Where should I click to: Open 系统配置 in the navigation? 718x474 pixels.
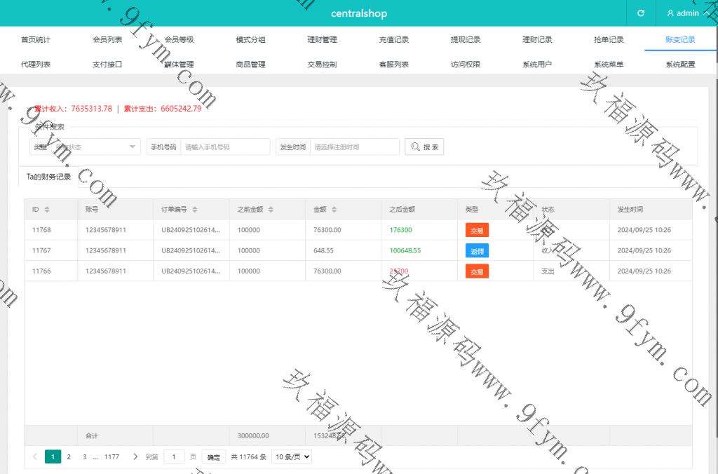click(680, 65)
